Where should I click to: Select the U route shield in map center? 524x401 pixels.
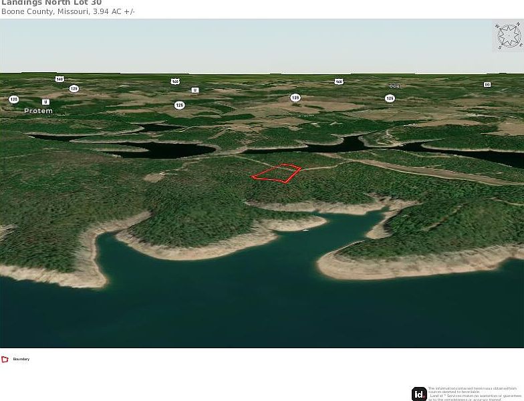(x=195, y=90)
